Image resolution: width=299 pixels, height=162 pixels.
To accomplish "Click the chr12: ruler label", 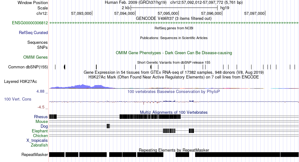I will tap(42, 13).
